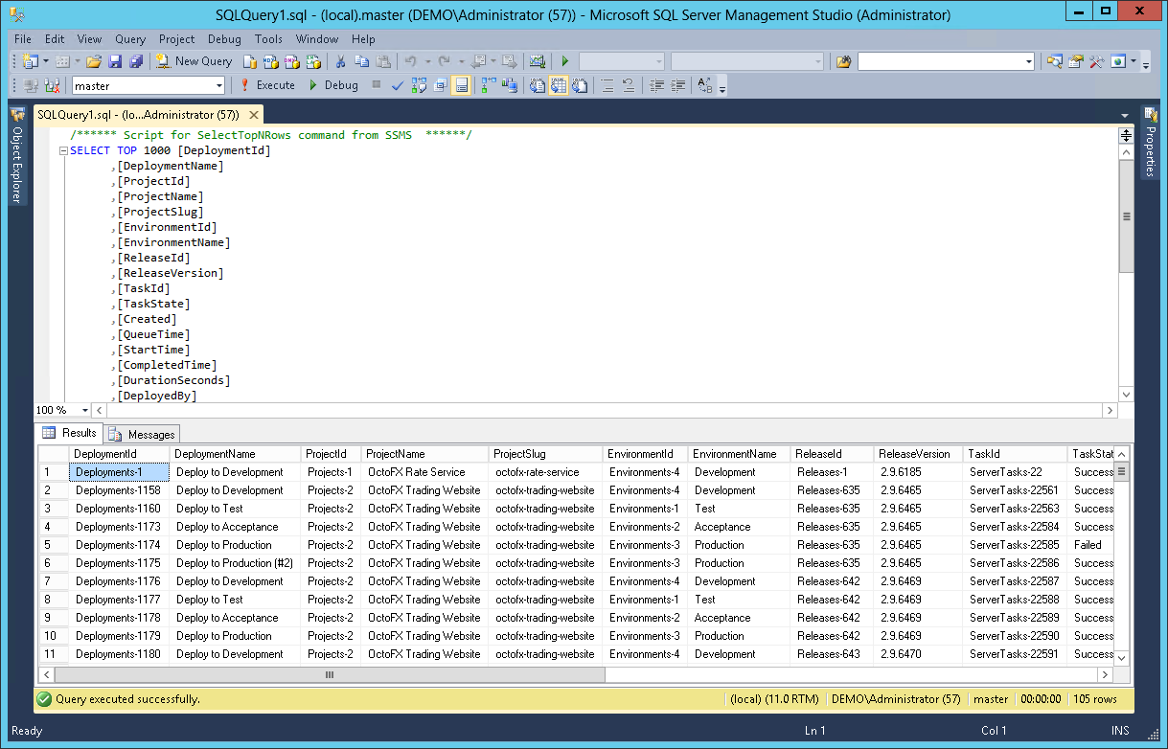Click the results grid vertical scrollbar thumb

point(1121,471)
